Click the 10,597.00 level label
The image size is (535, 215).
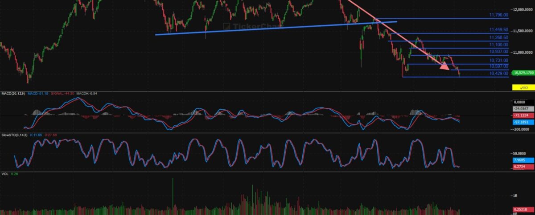tap(498, 66)
